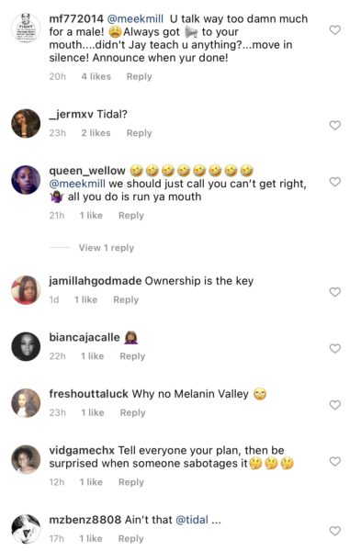This screenshot has width=361, height=551.
Task: View the 4 likes on mf772014's comment
Action: 96,76
